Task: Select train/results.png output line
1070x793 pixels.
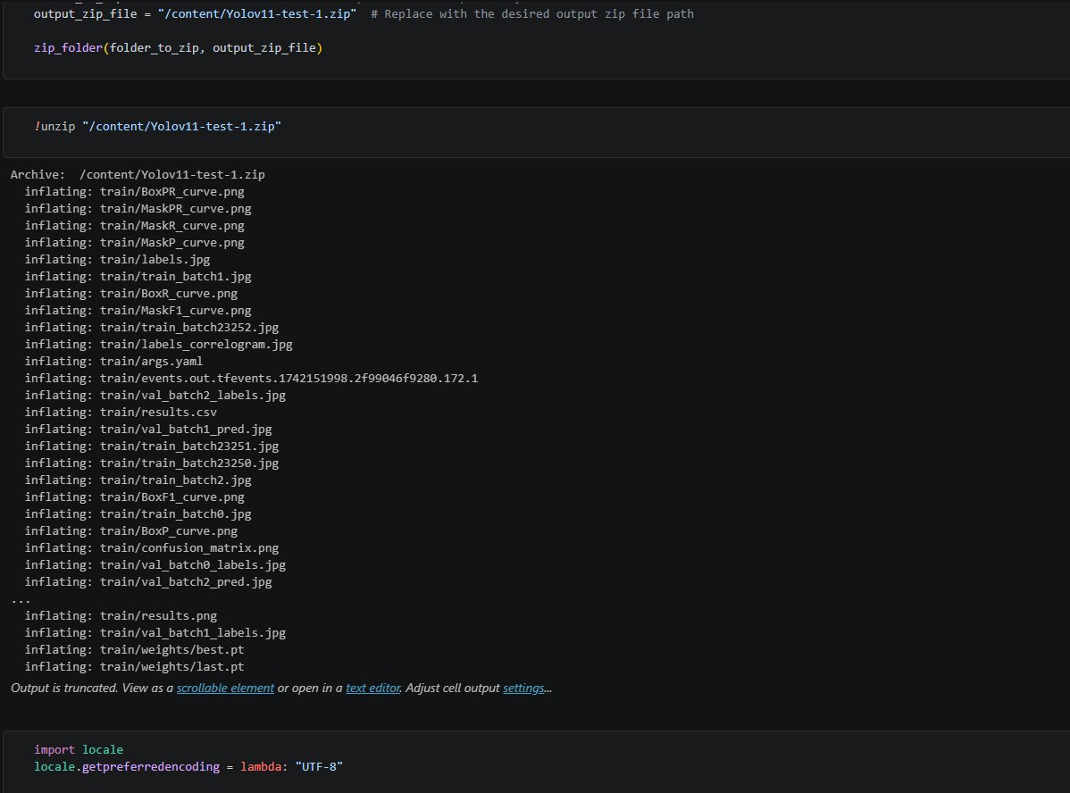Action: 121,615
